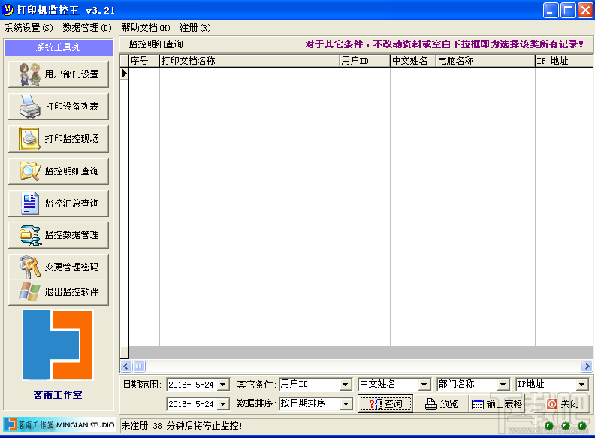
Task: Minimize the 打印机监控王 window
Action: click(551, 10)
